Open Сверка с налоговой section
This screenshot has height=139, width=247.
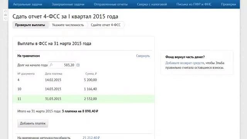click(152, 4)
